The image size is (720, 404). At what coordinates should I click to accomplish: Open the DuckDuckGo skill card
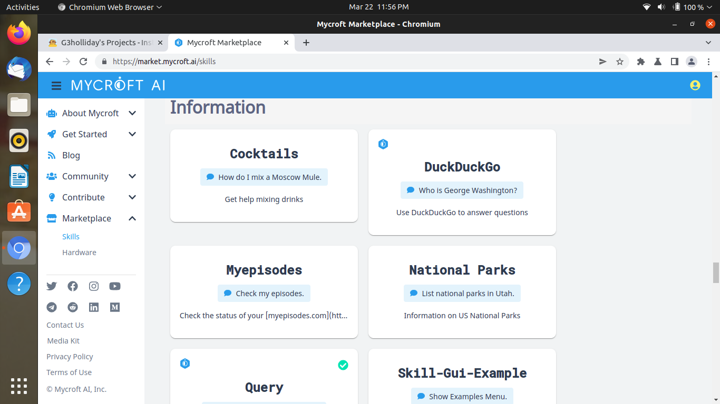462,182
